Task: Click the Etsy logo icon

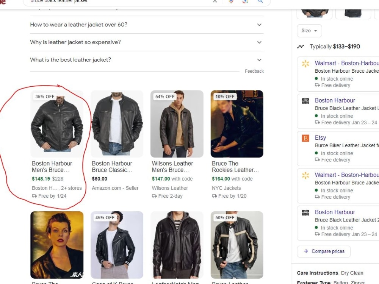Action: (x=305, y=138)
